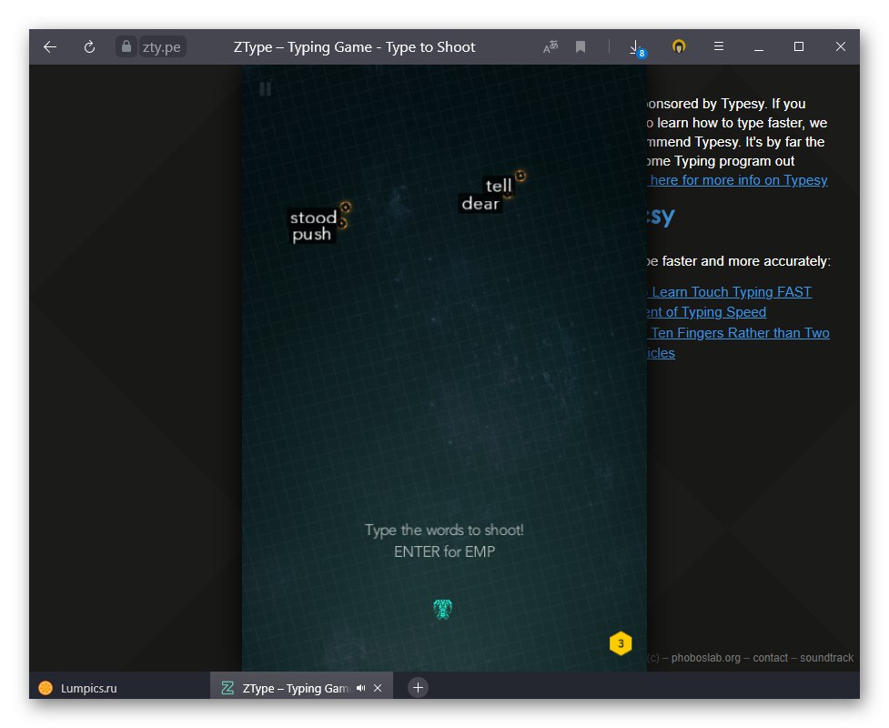Click the enemy word "dear"

(480, 204)
